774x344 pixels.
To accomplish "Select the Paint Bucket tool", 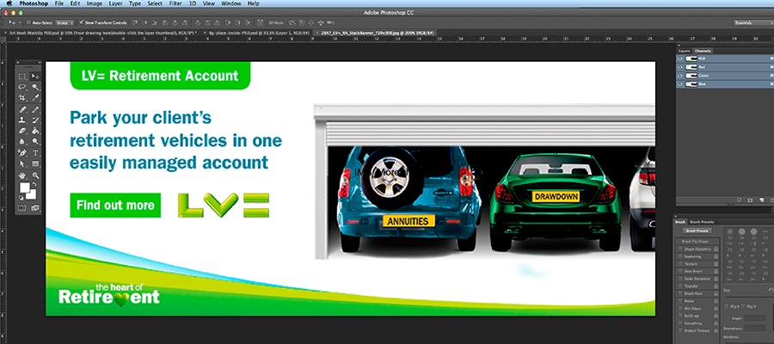I will 35,131.
